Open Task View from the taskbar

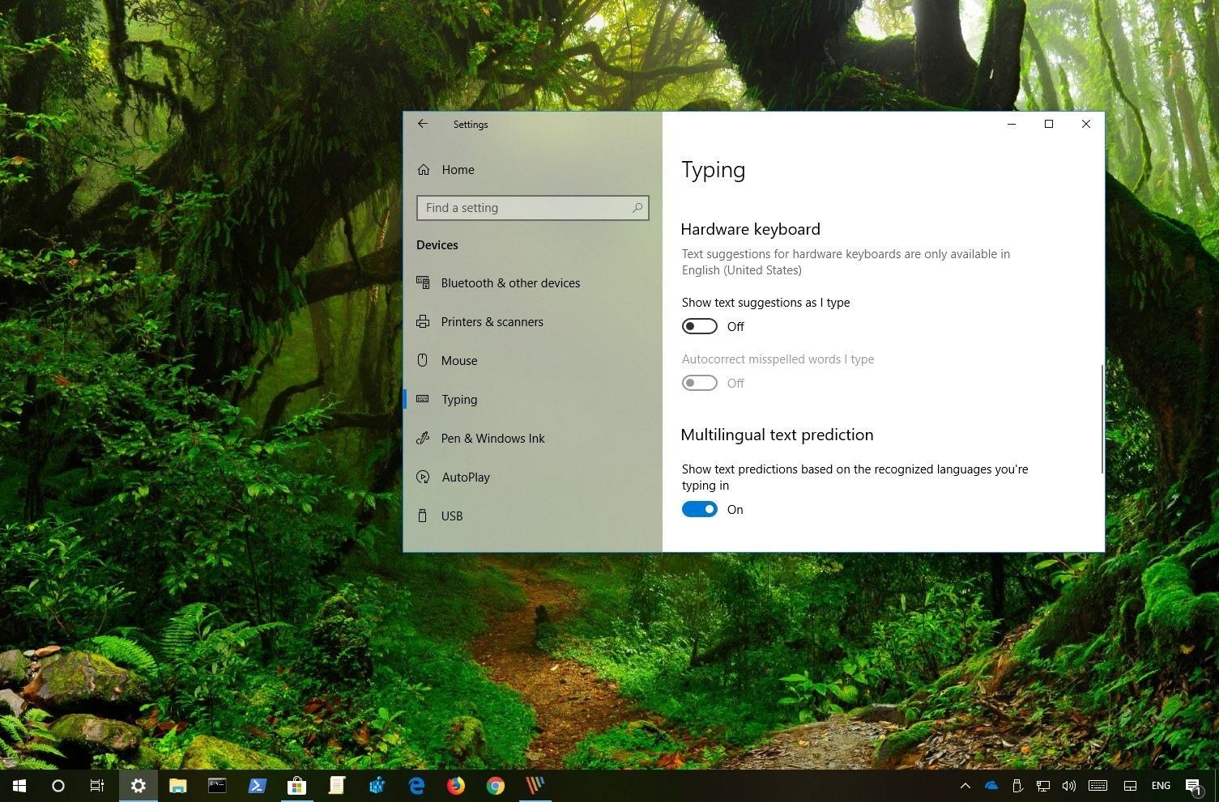coord(97,785)
